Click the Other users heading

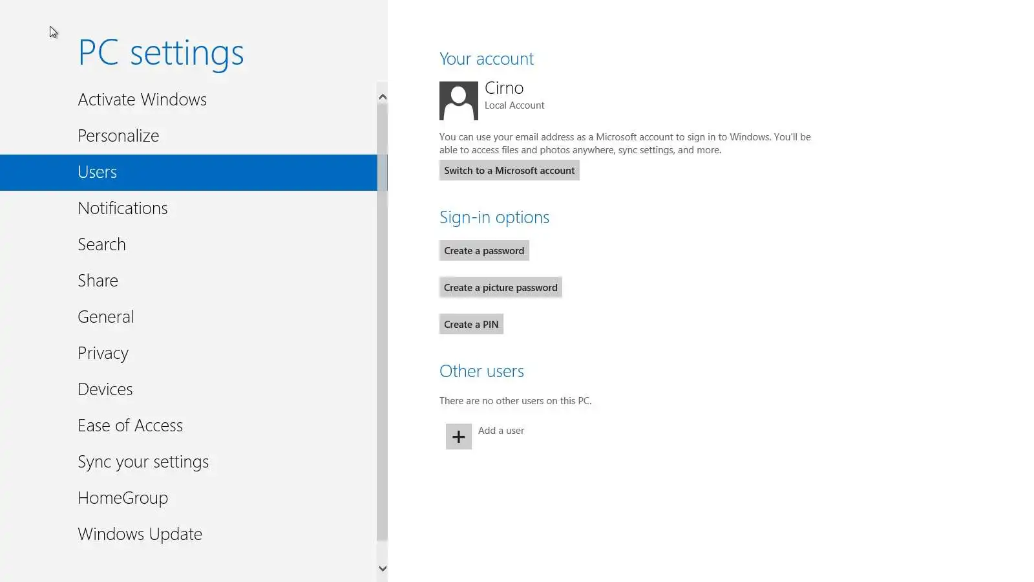coord(481,371)
